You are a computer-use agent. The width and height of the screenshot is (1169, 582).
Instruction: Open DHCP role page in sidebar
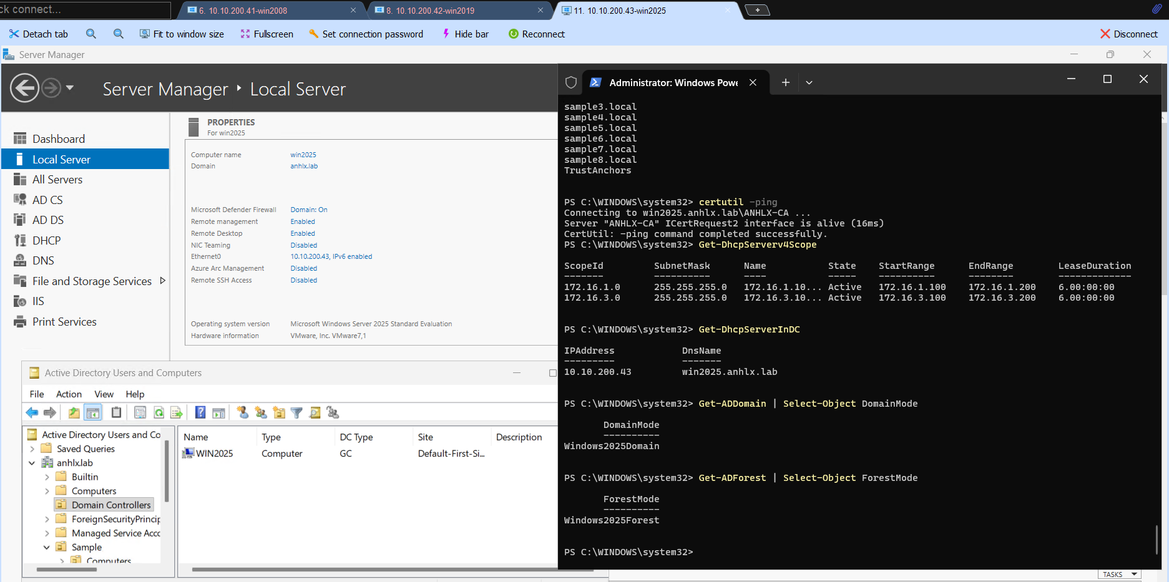[x=46, y=240]
